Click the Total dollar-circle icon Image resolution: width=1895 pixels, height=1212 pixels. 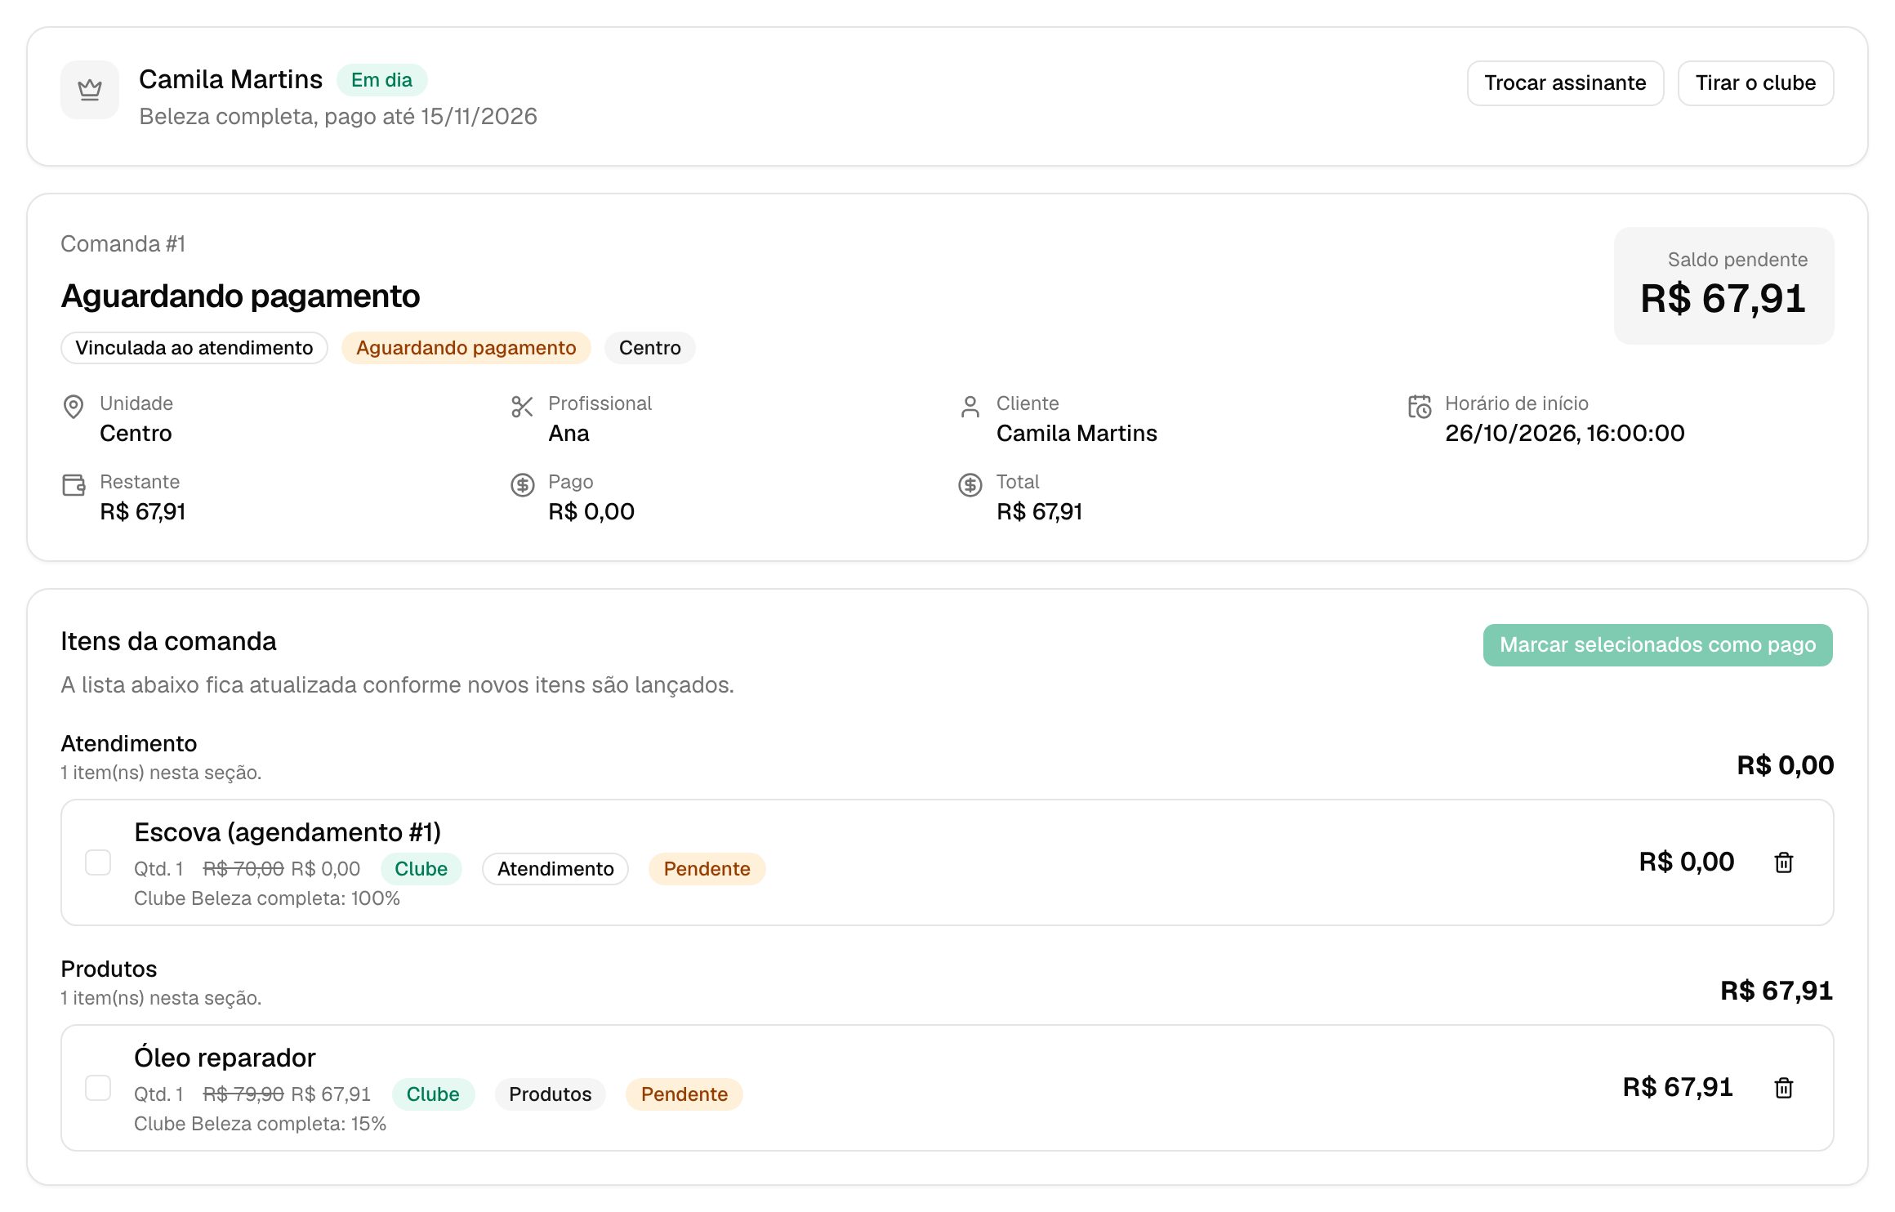tap(970, 485)
